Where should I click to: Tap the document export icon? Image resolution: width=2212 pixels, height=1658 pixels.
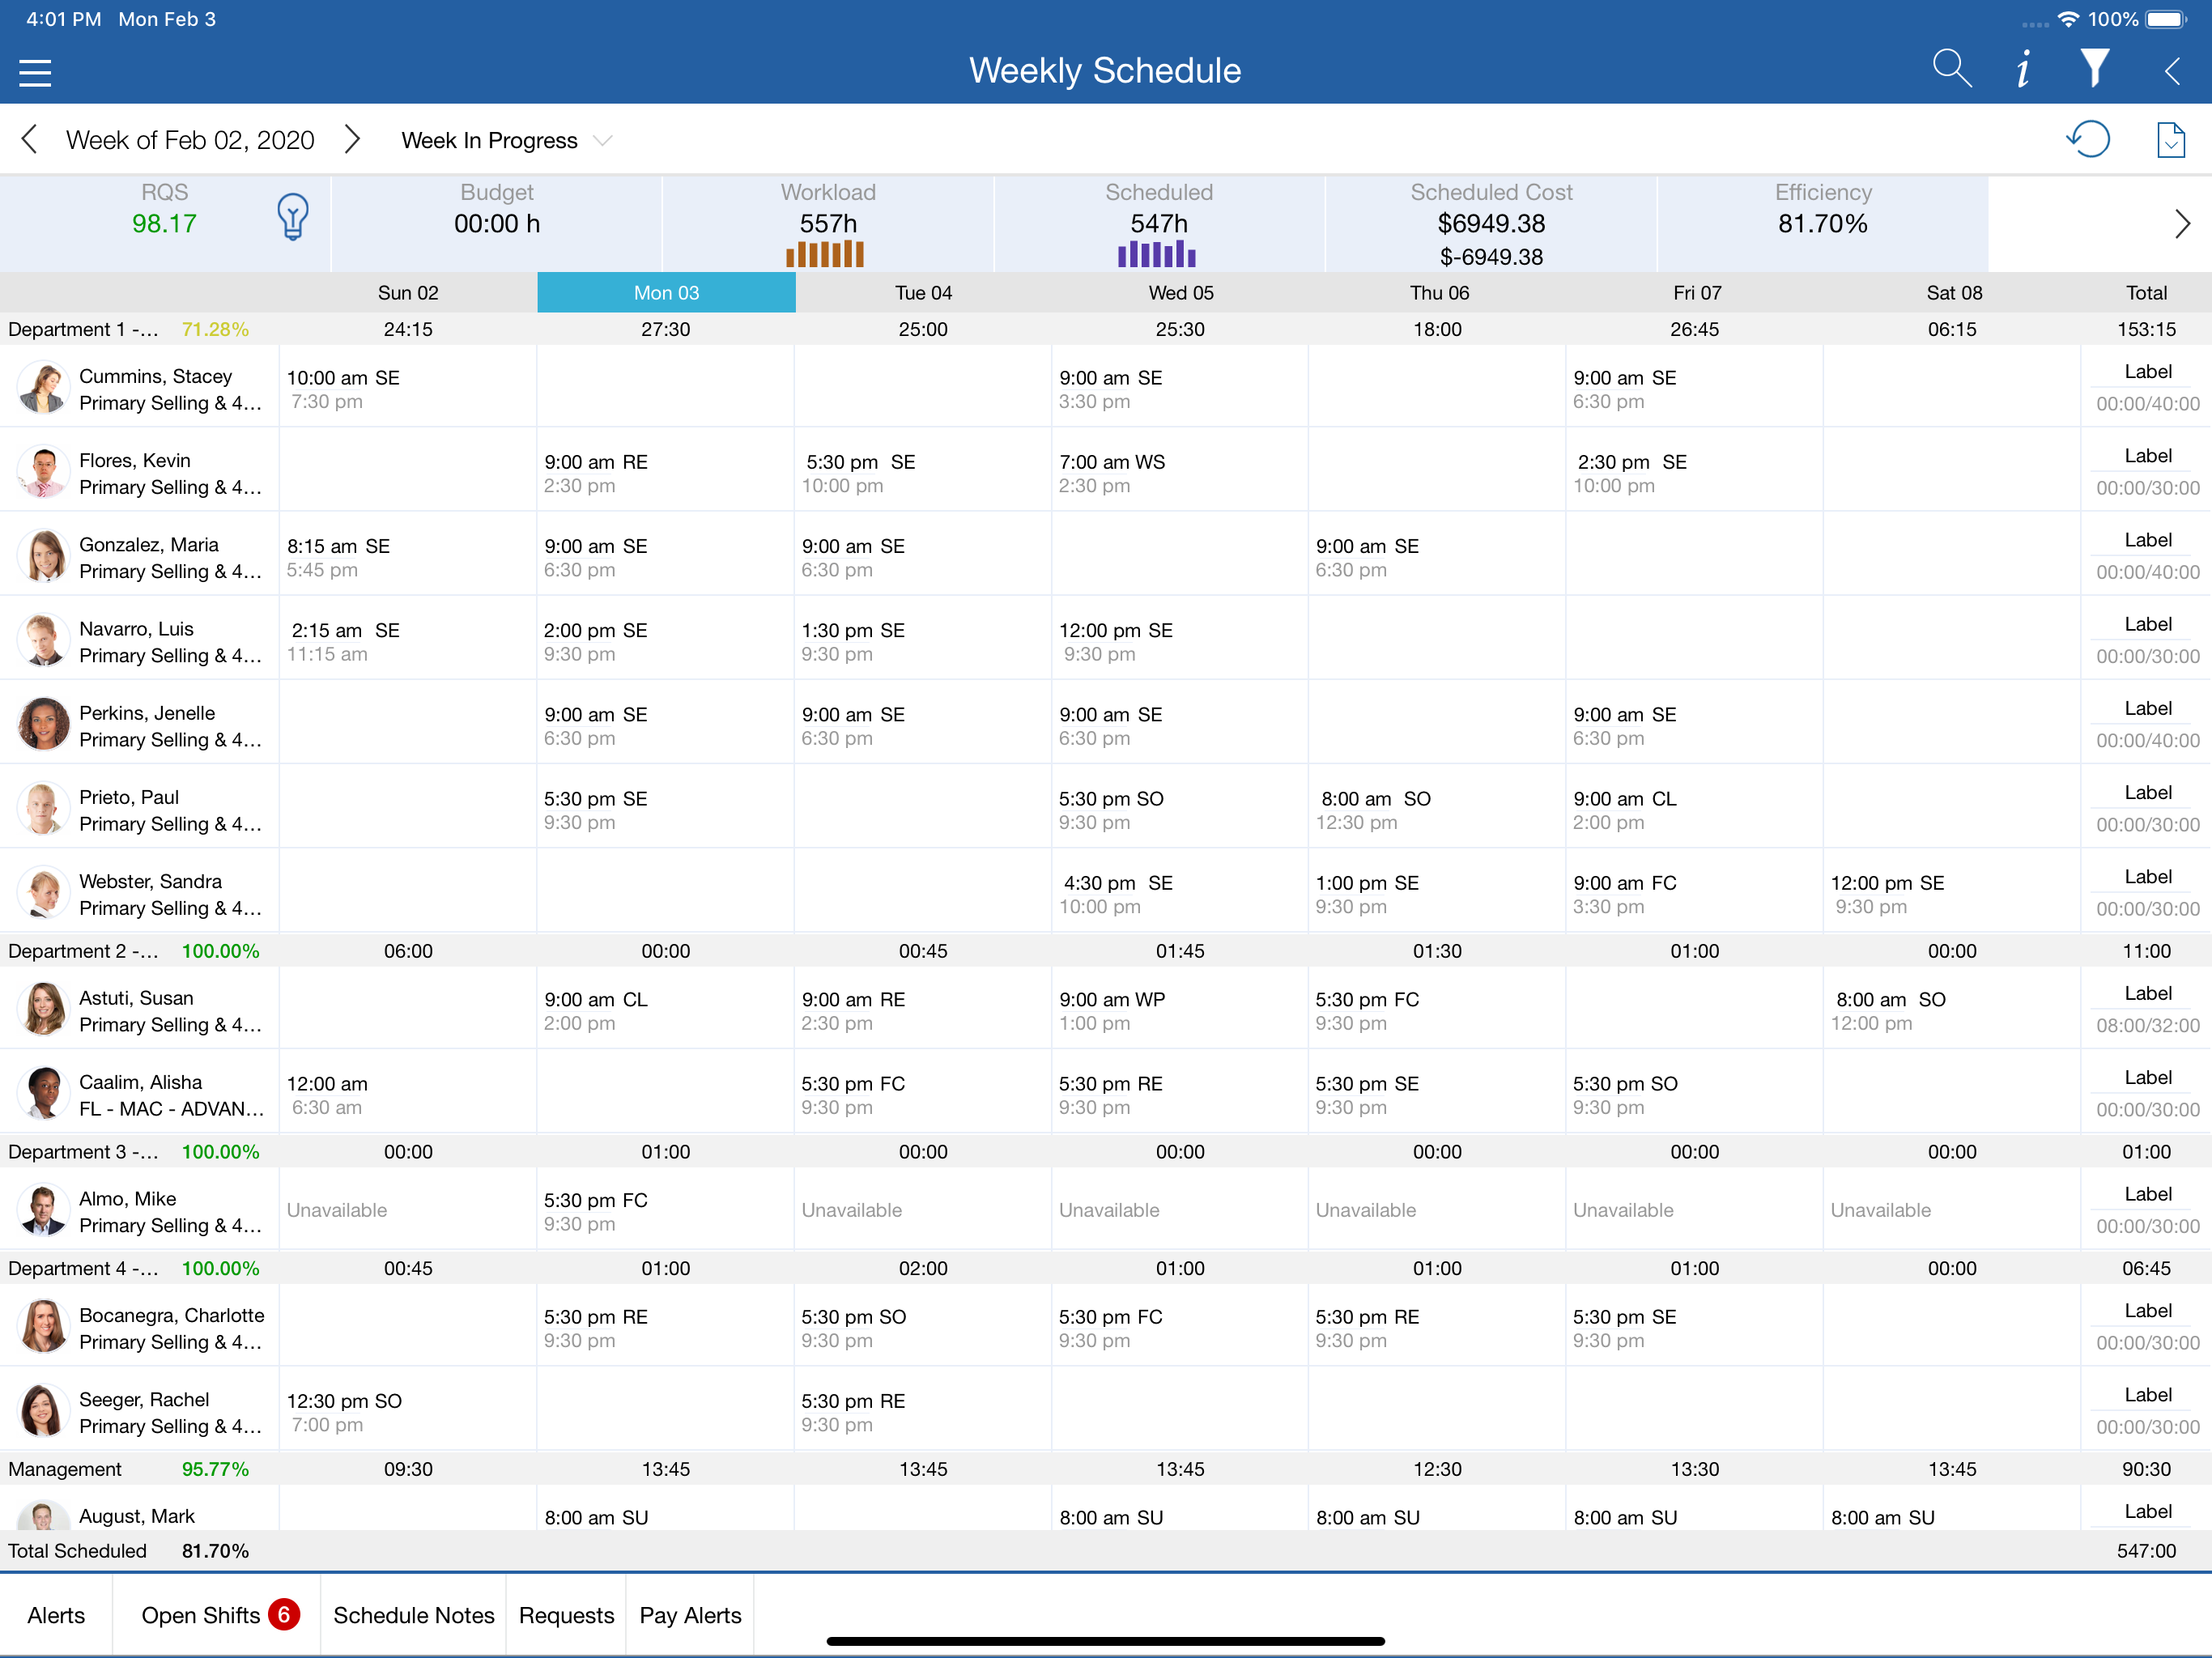coord(2171,140)
